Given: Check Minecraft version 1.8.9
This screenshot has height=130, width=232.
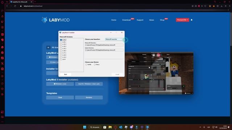Looking at the screenshot, I should click(x=61, y=59).
